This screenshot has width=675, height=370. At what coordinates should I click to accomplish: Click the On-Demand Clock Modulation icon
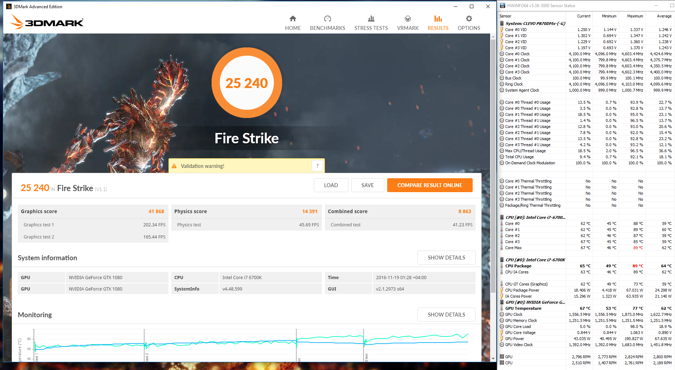(502, 163)
